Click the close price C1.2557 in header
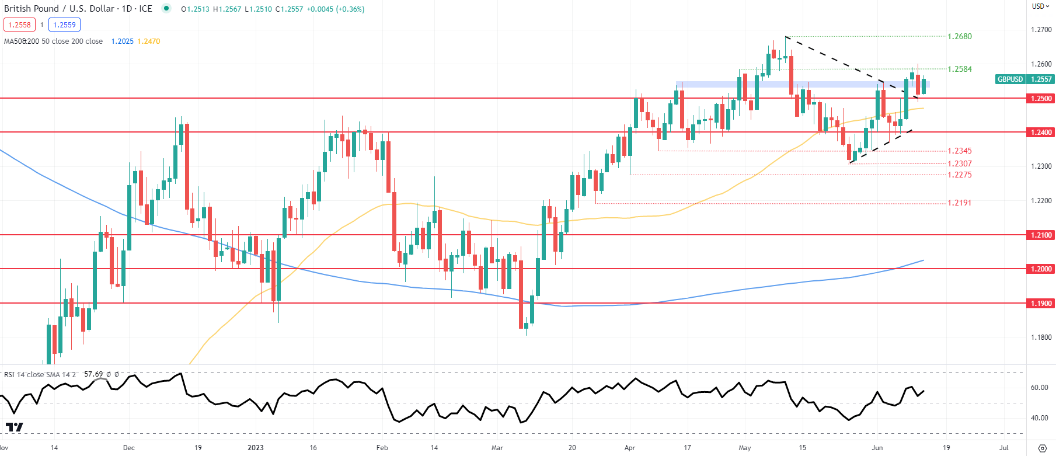The width and height of the screenshot is (1056, 456). point(289,9)
